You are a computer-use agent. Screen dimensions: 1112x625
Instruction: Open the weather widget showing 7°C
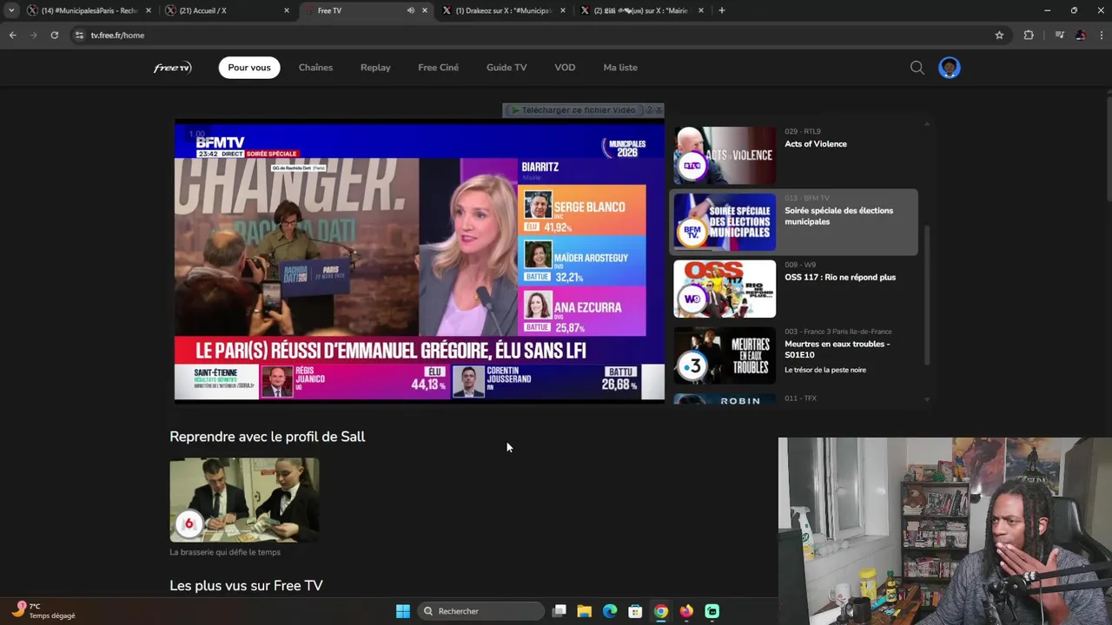45,610
